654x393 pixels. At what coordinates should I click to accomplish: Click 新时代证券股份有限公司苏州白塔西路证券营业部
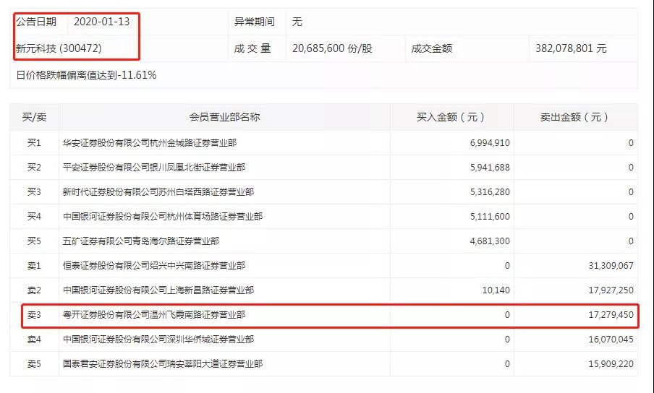(x=158, y=192)
